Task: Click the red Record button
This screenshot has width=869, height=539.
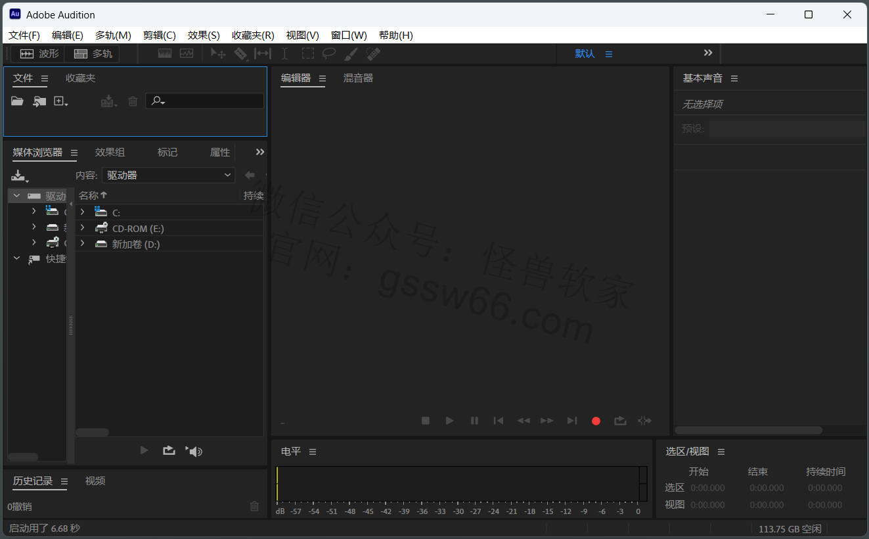Action: (x=596, y=421)
